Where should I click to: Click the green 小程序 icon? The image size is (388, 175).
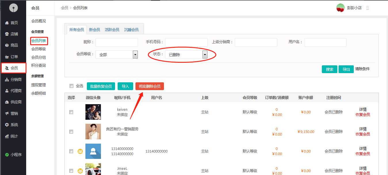(x=7, y=155)
